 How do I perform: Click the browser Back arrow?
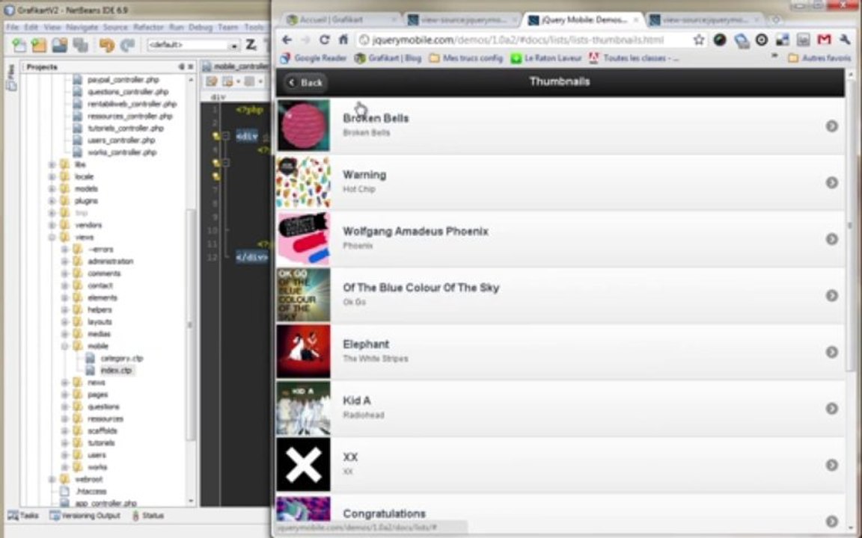287,40
